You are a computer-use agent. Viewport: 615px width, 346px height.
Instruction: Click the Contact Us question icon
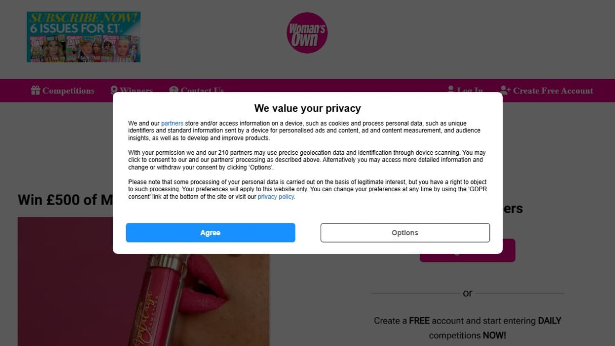[x=174, y=89]
